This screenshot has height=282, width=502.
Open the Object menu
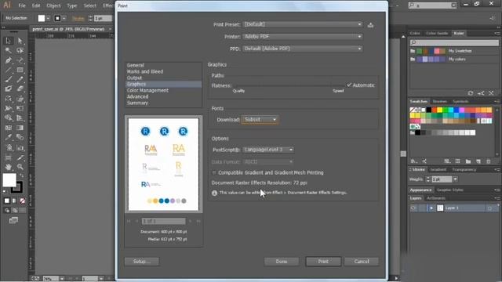pos(53,5)
